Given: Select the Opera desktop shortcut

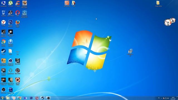Looking at the screenshot, I should tap(18, 13).
